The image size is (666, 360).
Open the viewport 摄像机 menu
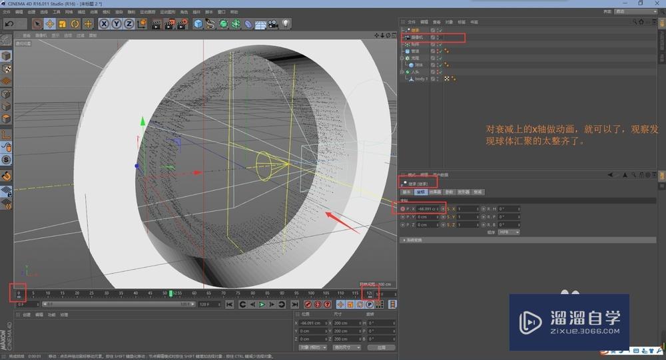[x=41, y=35]
